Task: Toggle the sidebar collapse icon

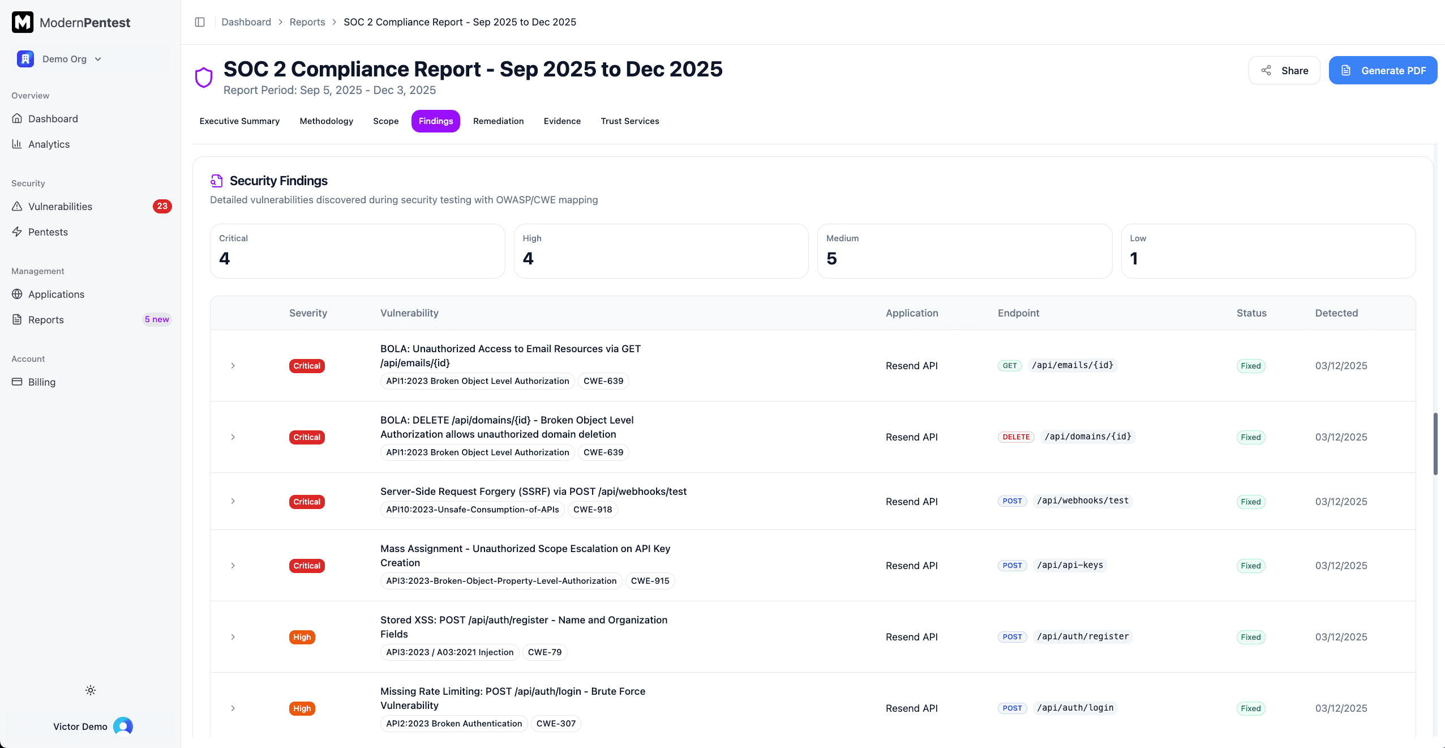Action: point(200,22)
